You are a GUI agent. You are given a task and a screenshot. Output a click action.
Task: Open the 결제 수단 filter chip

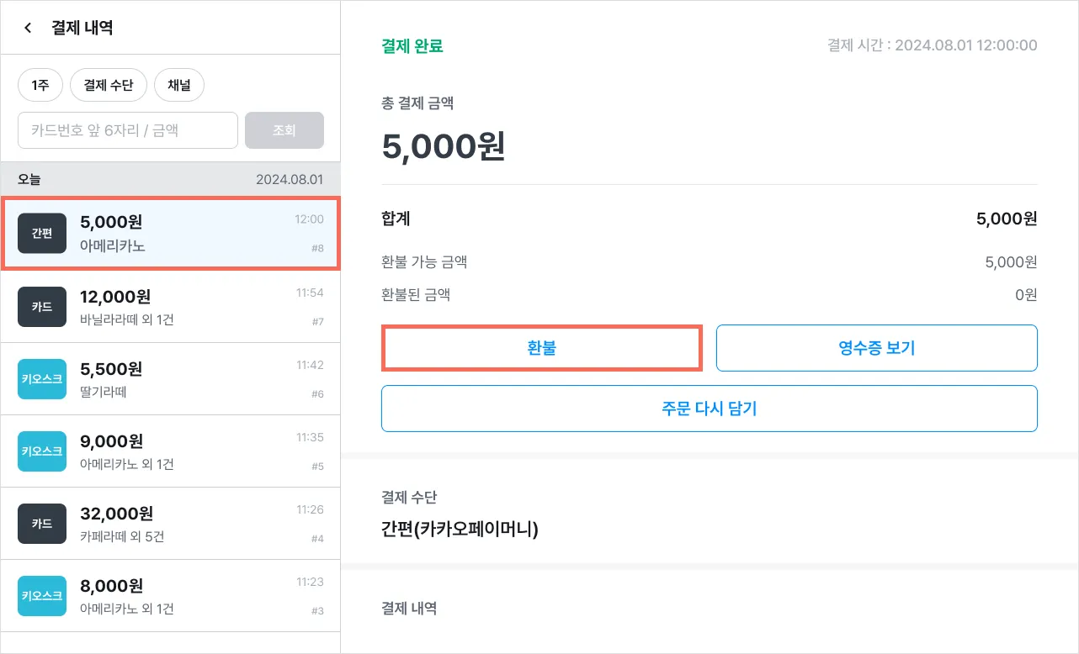pos(109,85)
